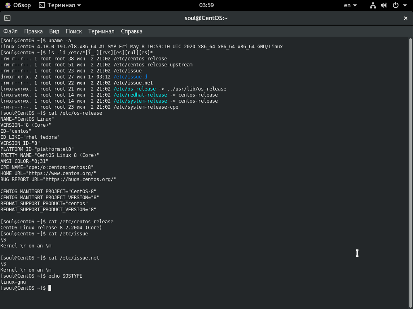Open the Терминал application menu in top bar
413x309 pixels.
coord(60,5)
